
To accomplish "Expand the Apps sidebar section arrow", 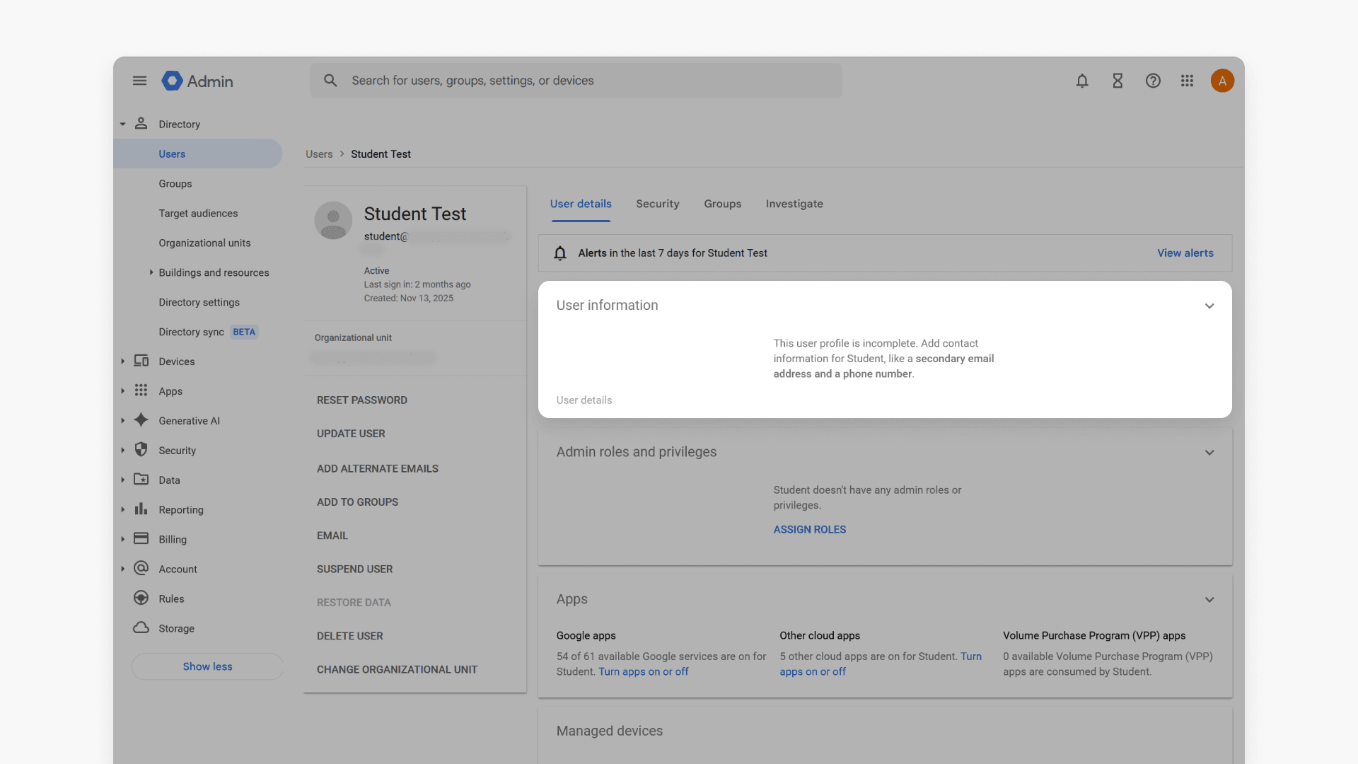I will 122,391.
